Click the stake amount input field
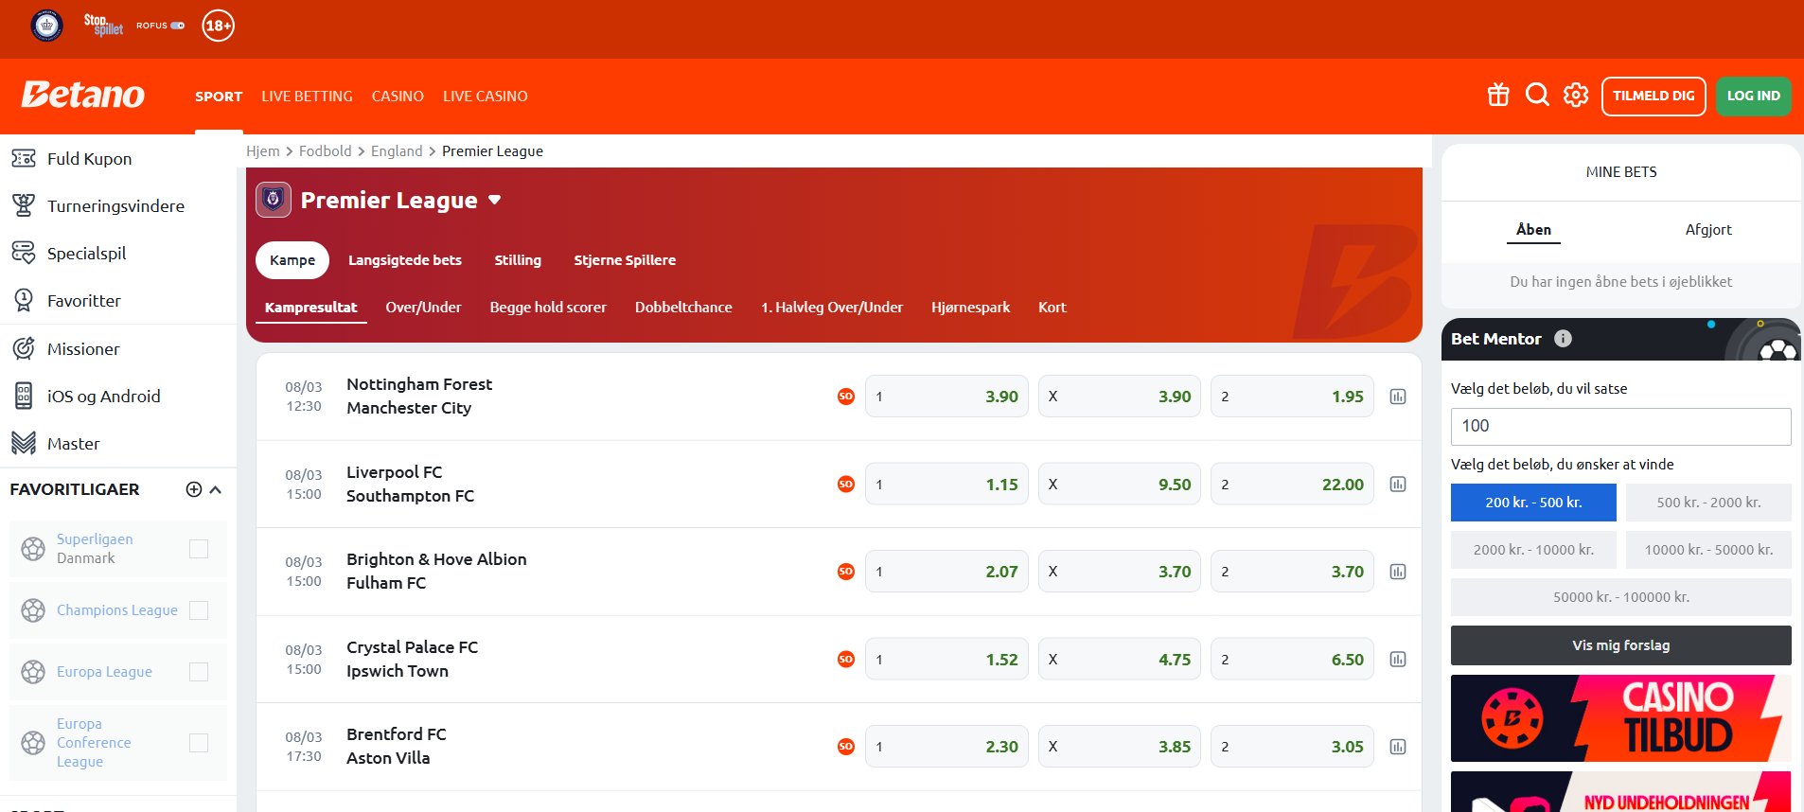 coord(1620,426)
